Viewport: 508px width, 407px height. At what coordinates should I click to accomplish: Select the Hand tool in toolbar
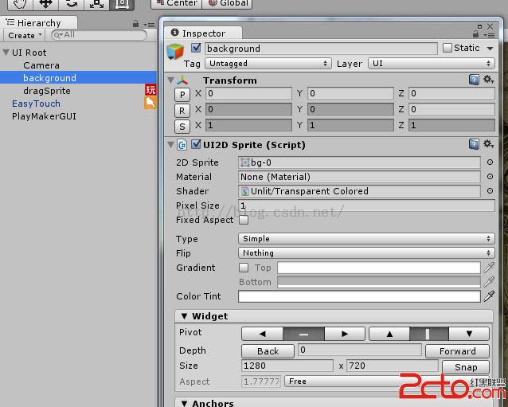[20, 4]
